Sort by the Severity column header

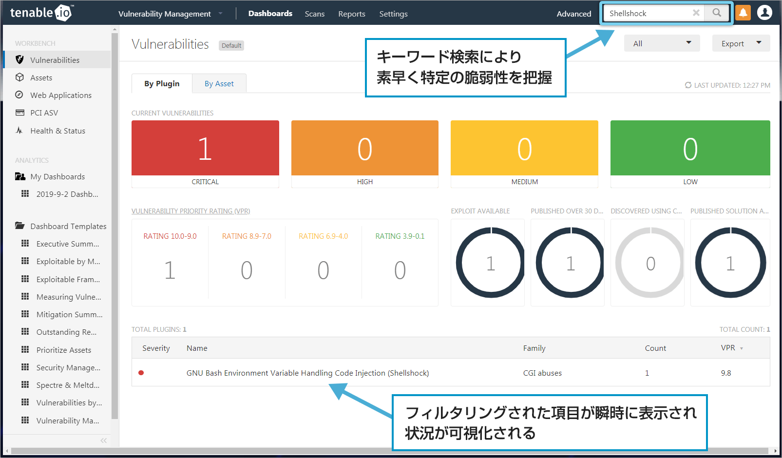156,348
